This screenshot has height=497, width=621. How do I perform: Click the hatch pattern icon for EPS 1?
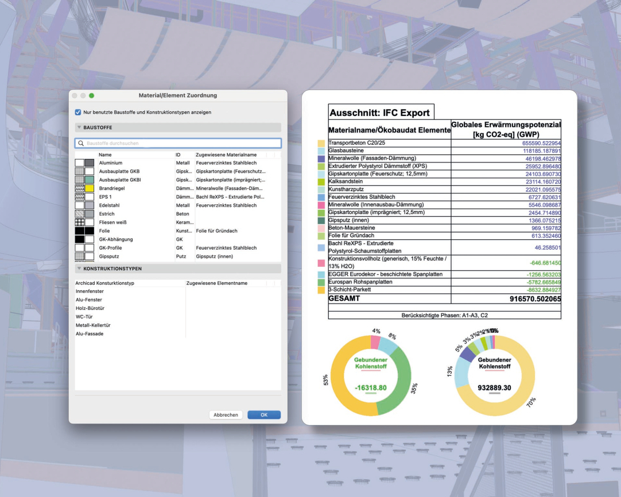tap(80, 197)
